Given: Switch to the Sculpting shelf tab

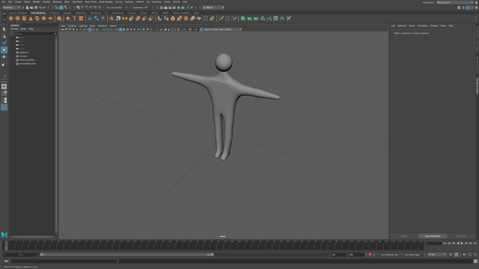Looking at the screenshot, I should tap(55, 13).
